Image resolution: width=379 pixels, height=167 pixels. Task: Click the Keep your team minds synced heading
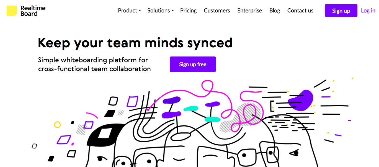[135, 43]
